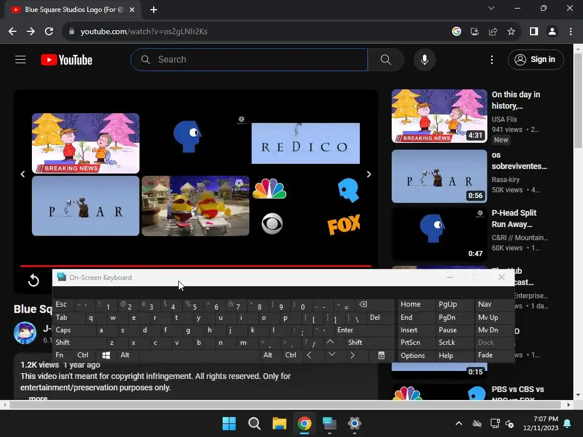Select the Blue Square Studios Logo tab
Screen dimensions: 583x437
coord(72,10)
